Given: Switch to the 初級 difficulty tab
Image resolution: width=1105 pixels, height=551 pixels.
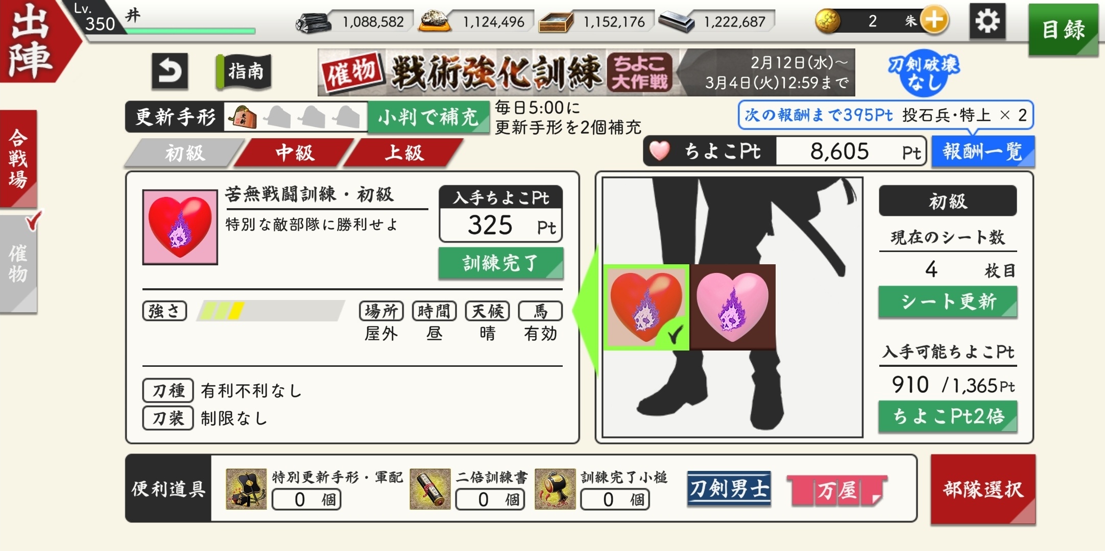Looking at the screenshot, I should tap(184, 153).
